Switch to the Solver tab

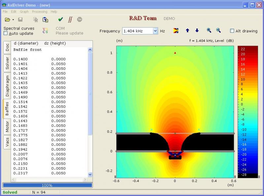click(x=7, y=63)
